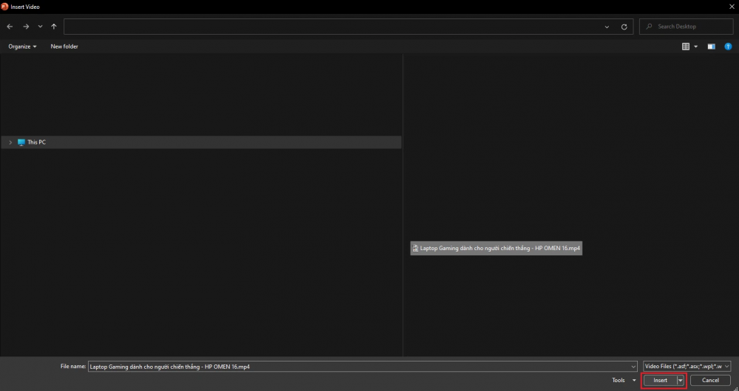Click the New folder button
Screen dimensions: 739x391
pyautogui.click(x=64, y=46)
